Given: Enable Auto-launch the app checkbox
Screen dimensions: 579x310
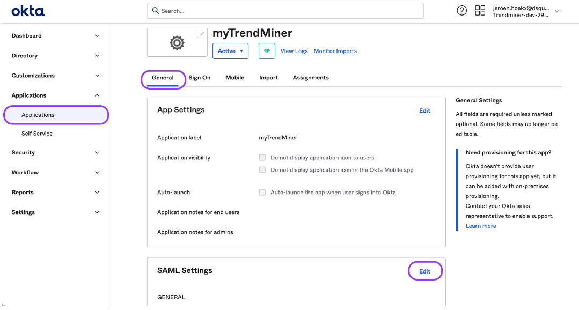Looking at the screenshot, I should 262,192.
